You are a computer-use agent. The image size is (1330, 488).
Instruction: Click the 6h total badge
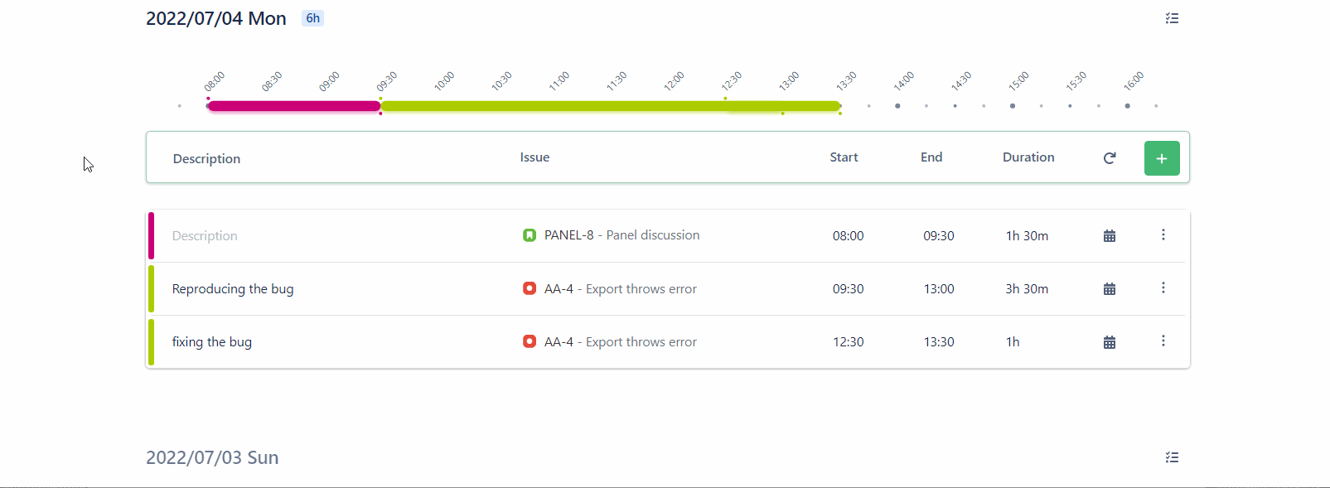(x=312, y=18)
